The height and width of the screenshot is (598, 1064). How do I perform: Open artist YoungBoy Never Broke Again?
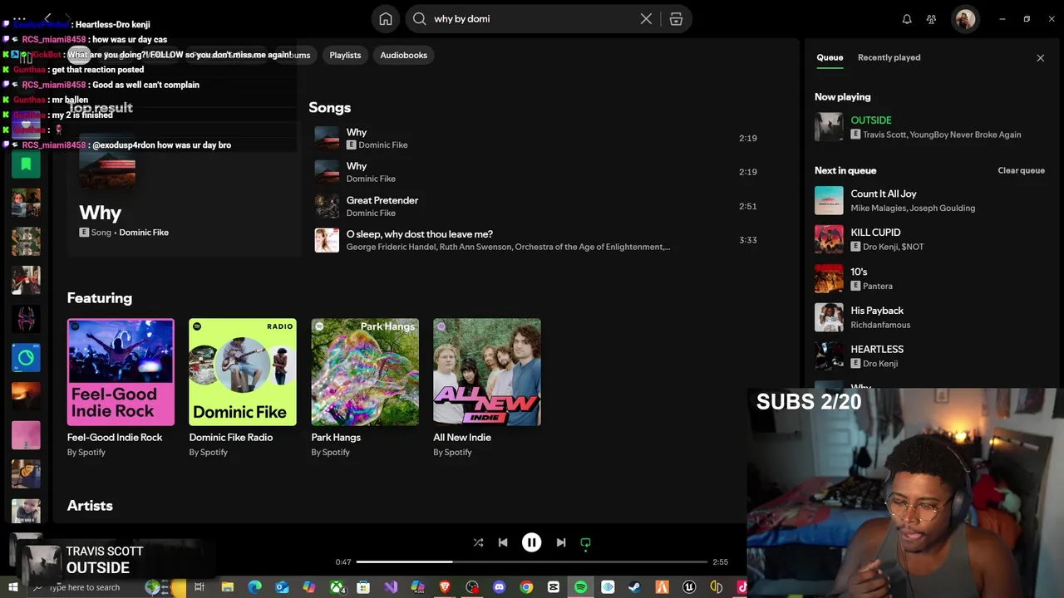[966, 135]
